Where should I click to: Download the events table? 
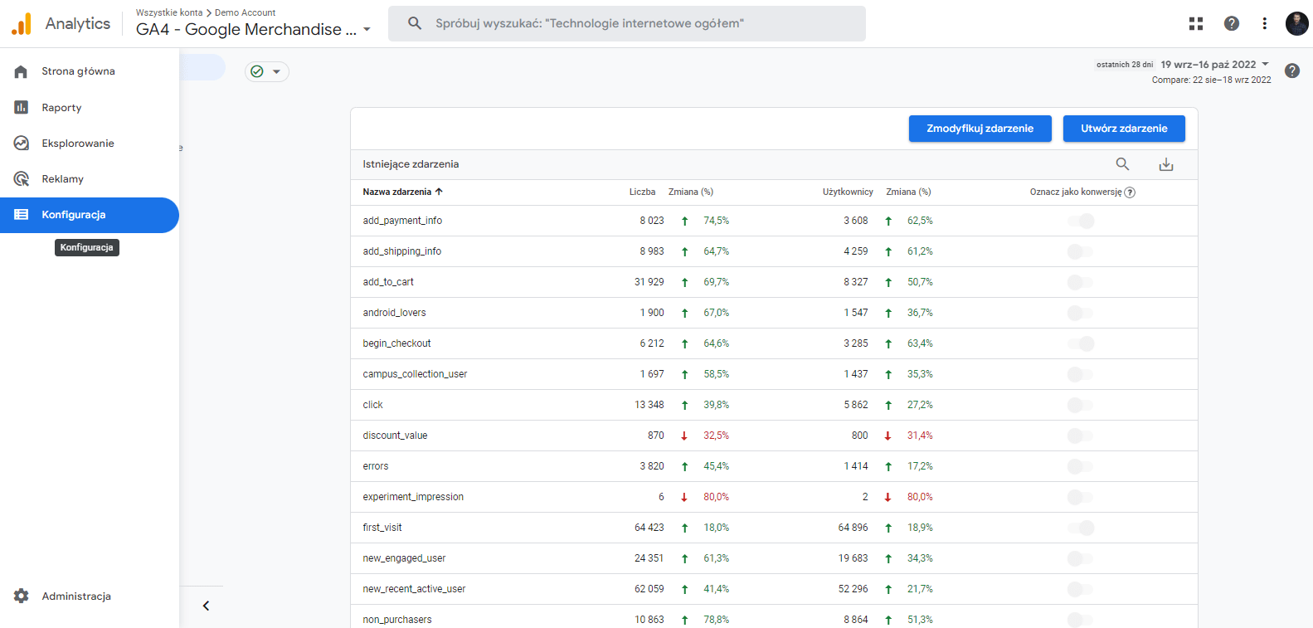[x=1165, y=164]
